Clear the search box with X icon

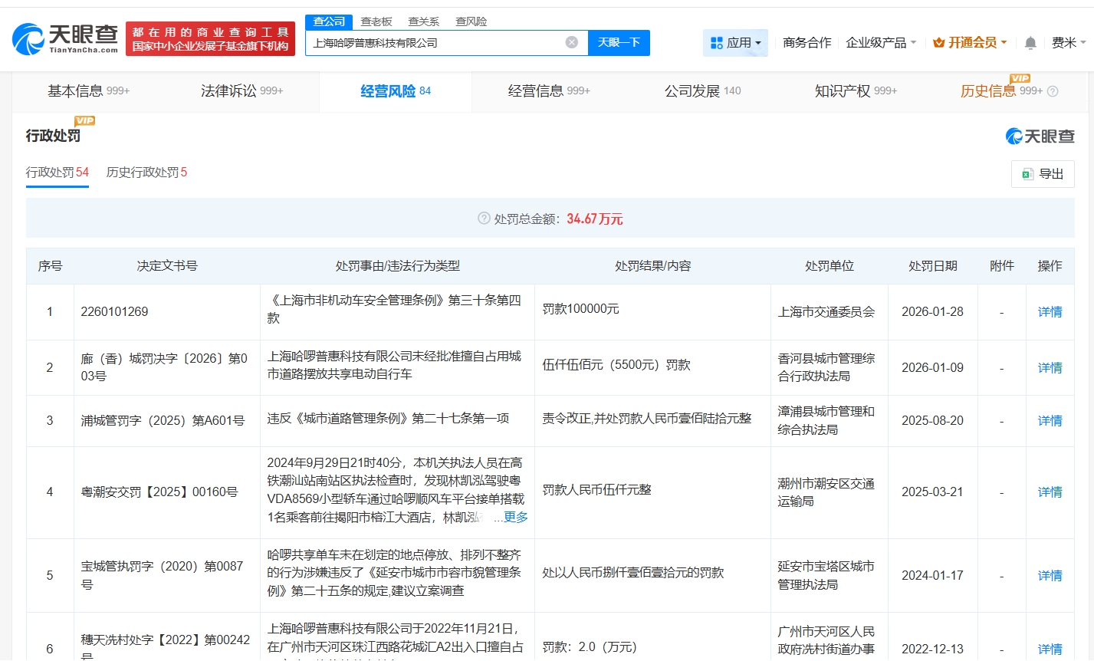click(571, 42)
